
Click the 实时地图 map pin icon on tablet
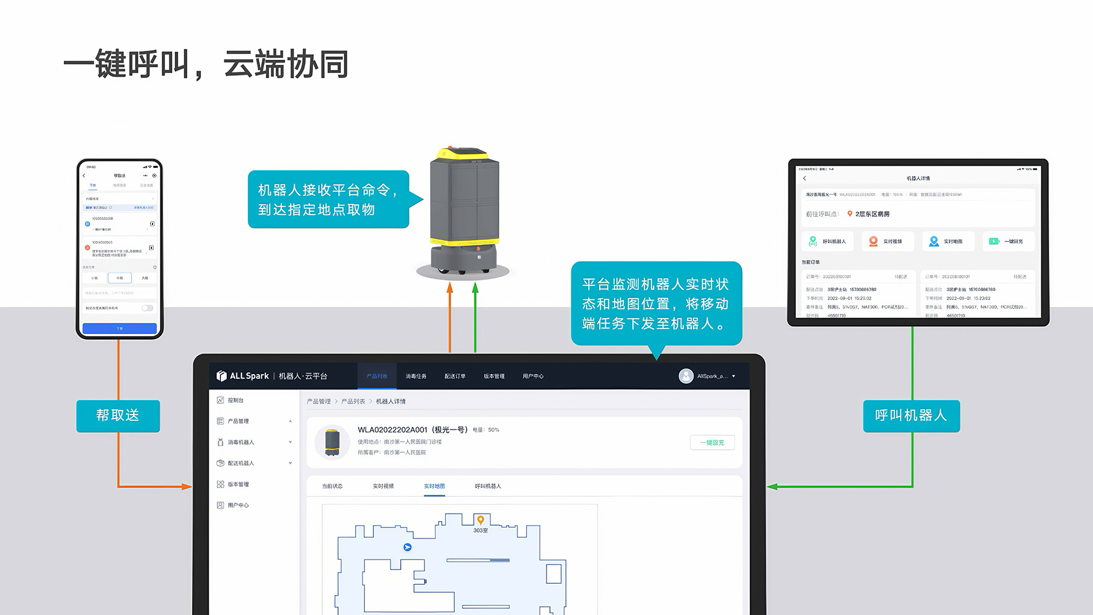[934, 241]
